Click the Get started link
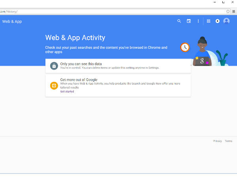The width and height of the screenshot is (237, 177). (67, 92)
